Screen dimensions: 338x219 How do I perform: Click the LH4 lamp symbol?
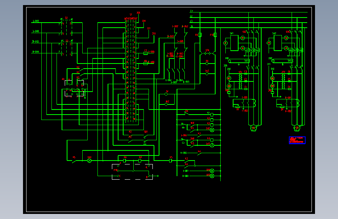point(212,171)
